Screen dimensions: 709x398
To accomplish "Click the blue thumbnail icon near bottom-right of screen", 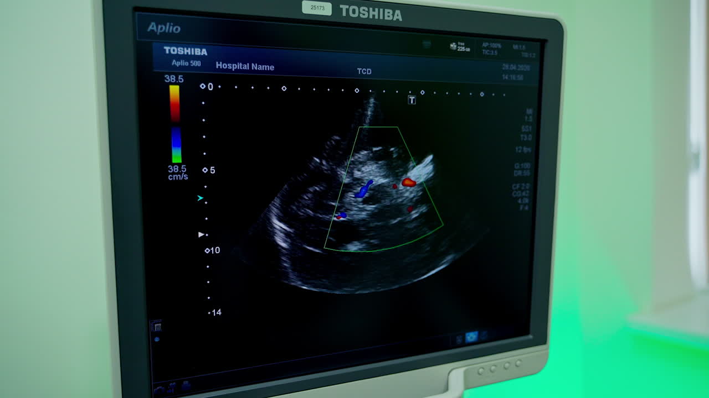I will tap(472, 336).
